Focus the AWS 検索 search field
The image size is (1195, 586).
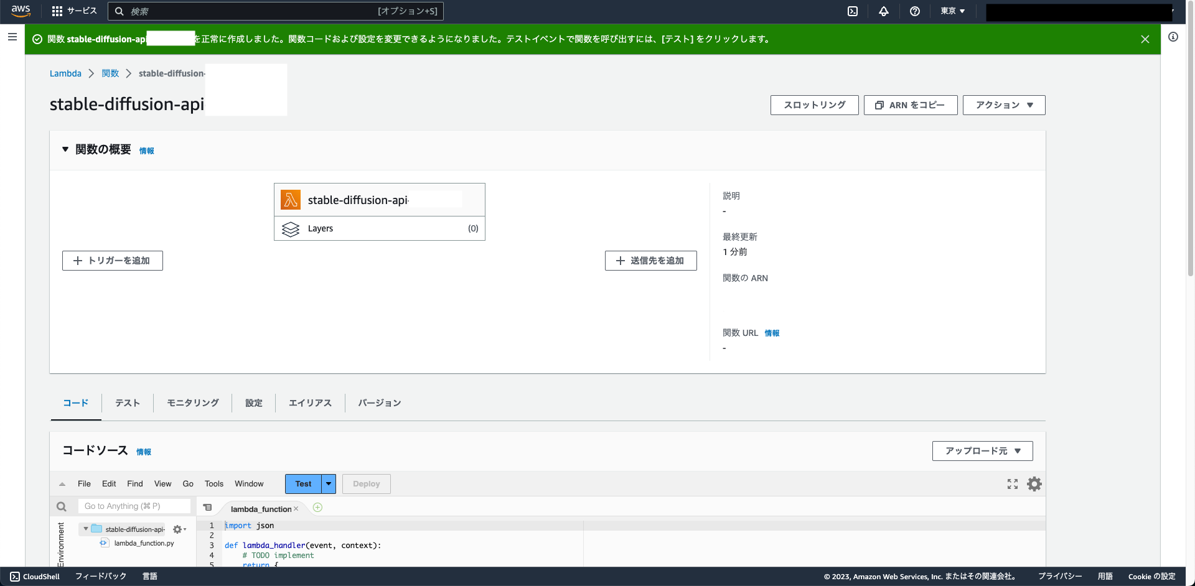276,11
